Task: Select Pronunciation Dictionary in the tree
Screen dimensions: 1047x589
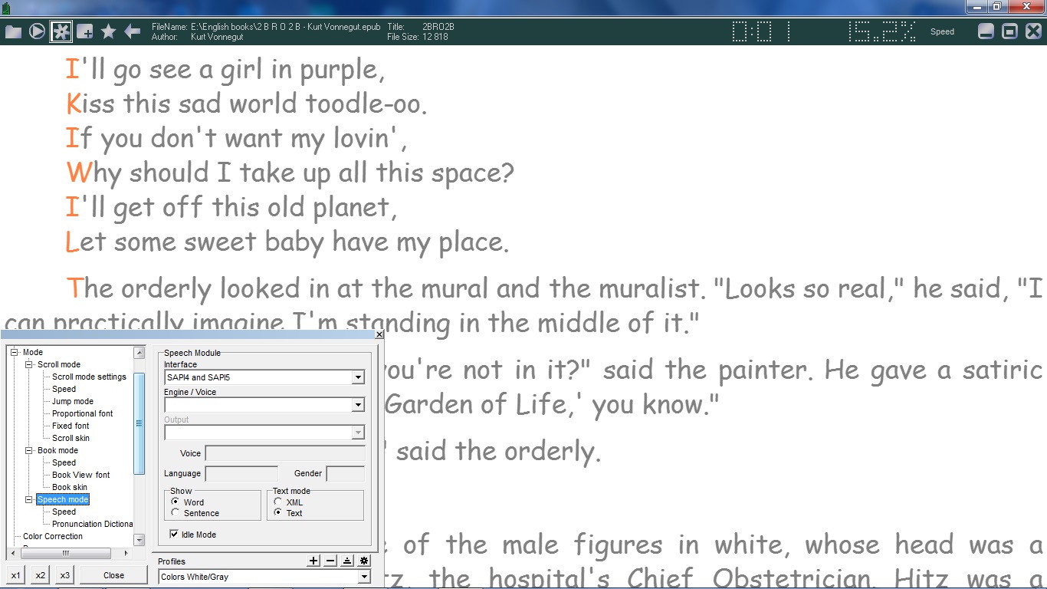Action: pyautogui.click(x=92, y=524)
